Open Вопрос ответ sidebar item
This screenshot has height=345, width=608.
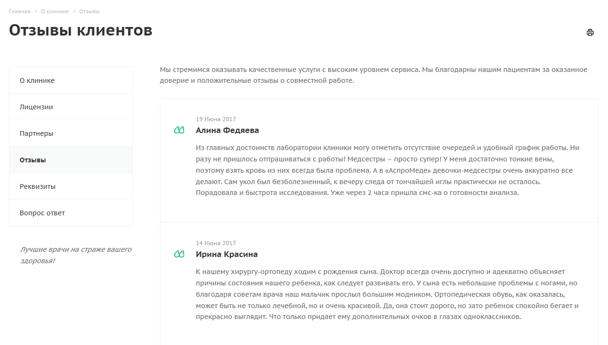(x=71, y=213)
